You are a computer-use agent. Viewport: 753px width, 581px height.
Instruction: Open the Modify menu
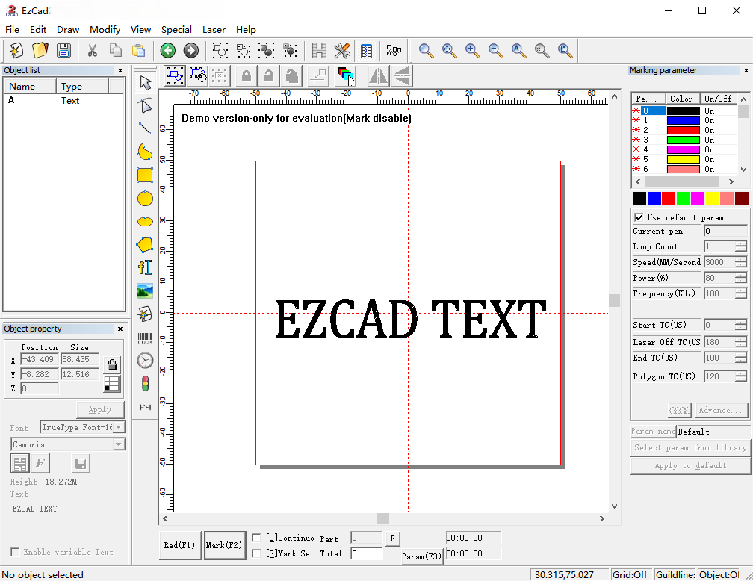point(105,30)
